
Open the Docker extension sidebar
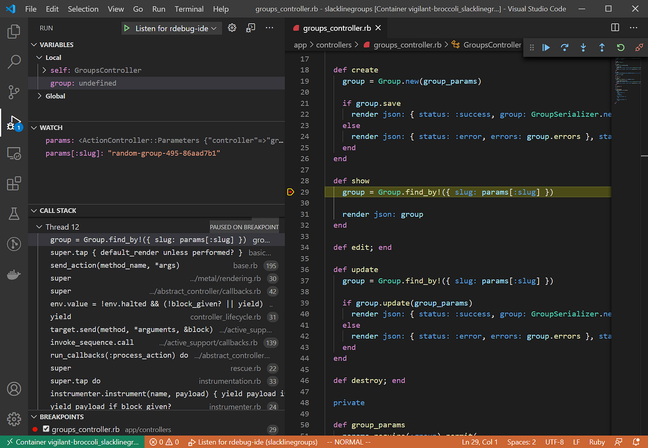point(13,274)
